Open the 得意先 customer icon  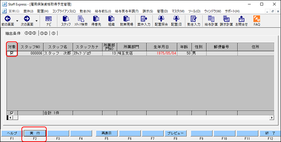(96, 19)
